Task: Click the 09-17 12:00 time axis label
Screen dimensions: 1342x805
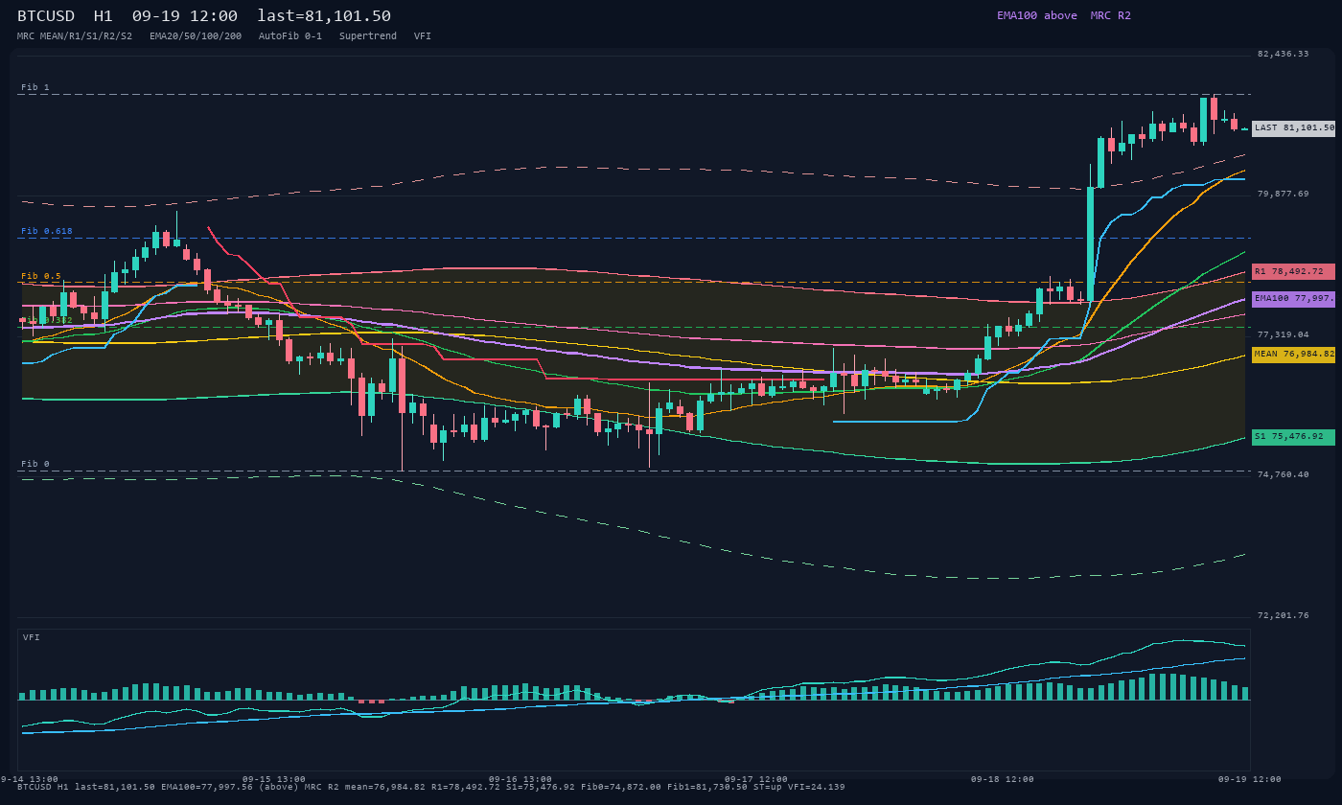Action: tap(756, 779)
